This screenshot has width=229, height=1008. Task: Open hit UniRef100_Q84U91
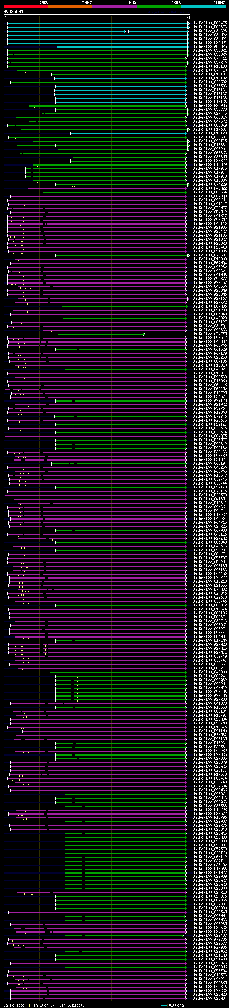(209, 43)
